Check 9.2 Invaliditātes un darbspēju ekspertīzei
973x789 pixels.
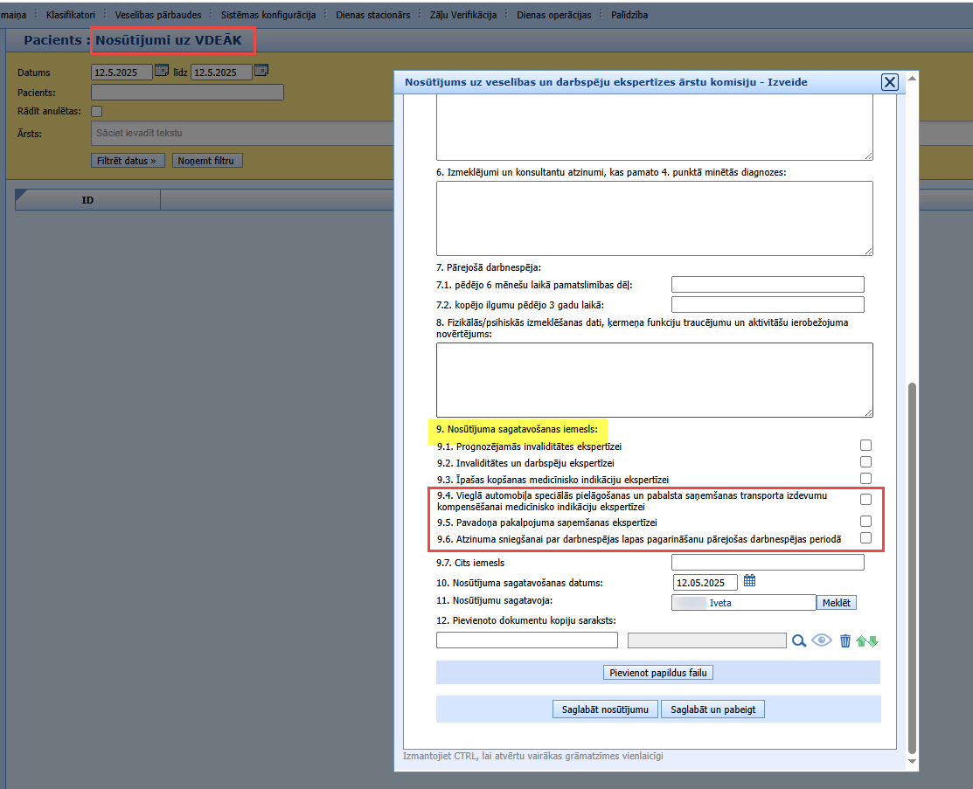[x=865, y=462]
